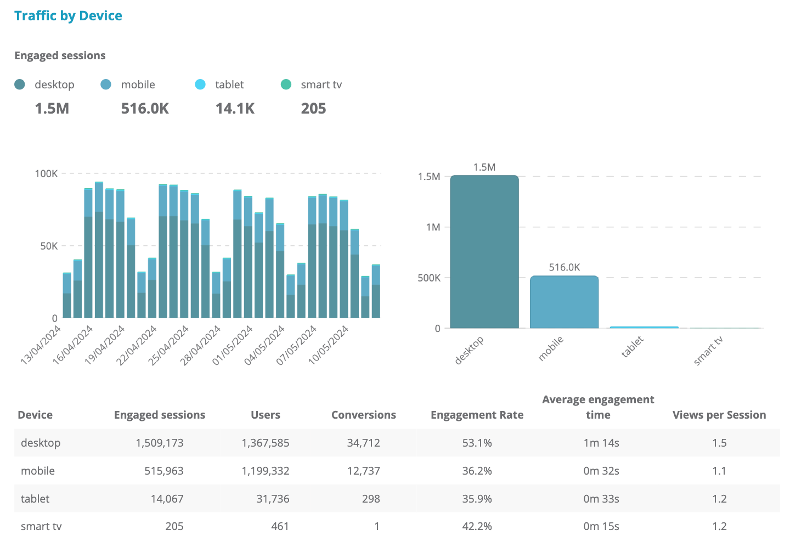
Task: Click the 14.1K tablet total value
Action: pyautogui.click(x=235, y=109)
